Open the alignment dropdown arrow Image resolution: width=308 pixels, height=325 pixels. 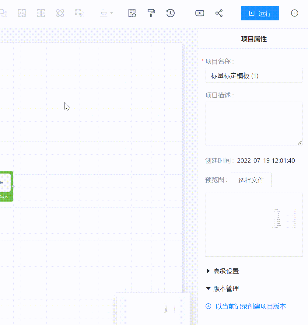pos(111,13)
